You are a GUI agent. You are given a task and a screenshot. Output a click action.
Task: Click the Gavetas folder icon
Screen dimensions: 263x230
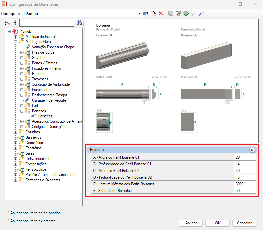(28, 58)
